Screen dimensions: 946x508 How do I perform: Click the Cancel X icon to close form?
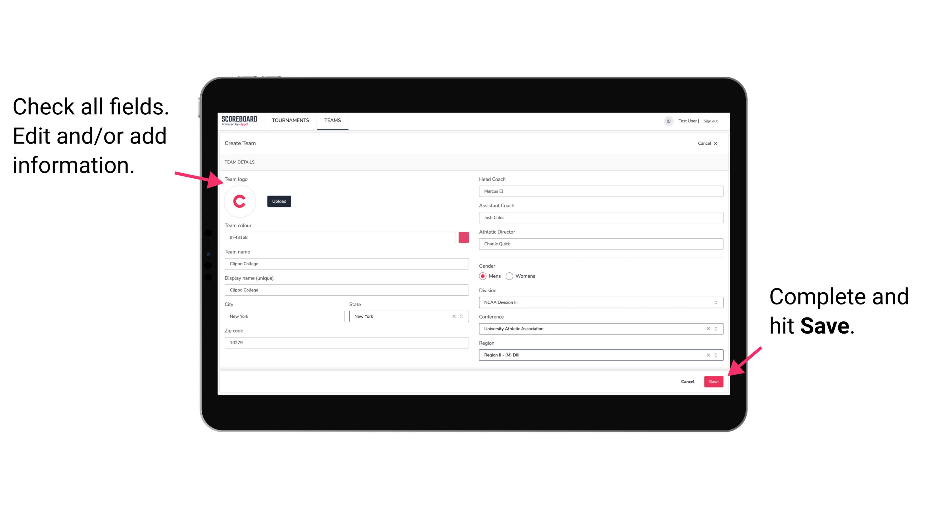[x=715, y=143]
